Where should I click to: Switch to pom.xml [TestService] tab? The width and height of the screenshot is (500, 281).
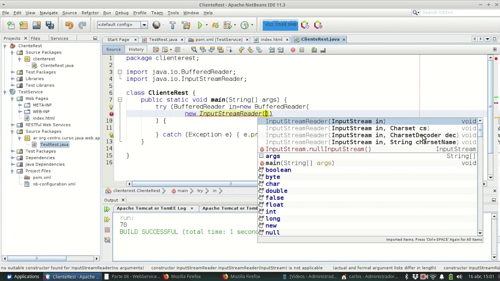point(218,39)
